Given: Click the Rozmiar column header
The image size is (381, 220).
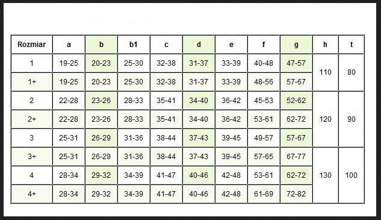Looking at the screenshot, I should tap(31, 45).
